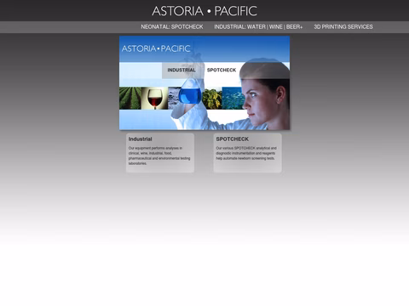The height and width of the screenshot is (306, 409).
Task: Click the text starting 'Our various SPOTCHECK analytical'
Action: click(x=246, y=153)
